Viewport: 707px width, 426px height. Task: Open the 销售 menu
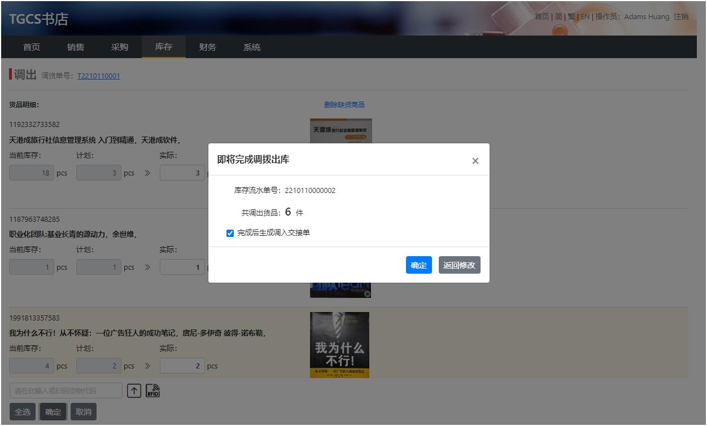click(76, 47)
